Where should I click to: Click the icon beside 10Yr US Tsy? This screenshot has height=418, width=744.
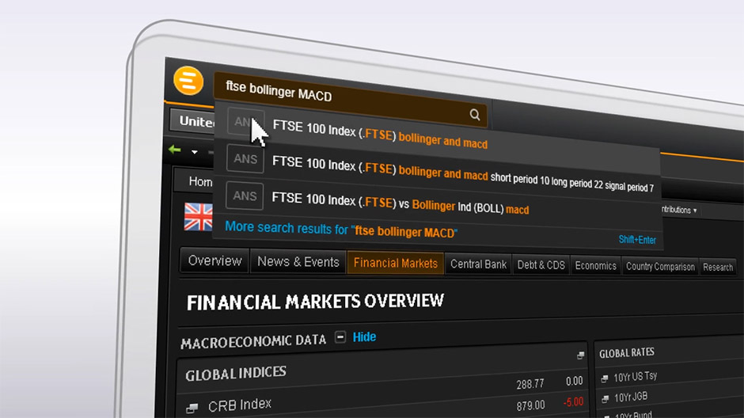(605, 378)
